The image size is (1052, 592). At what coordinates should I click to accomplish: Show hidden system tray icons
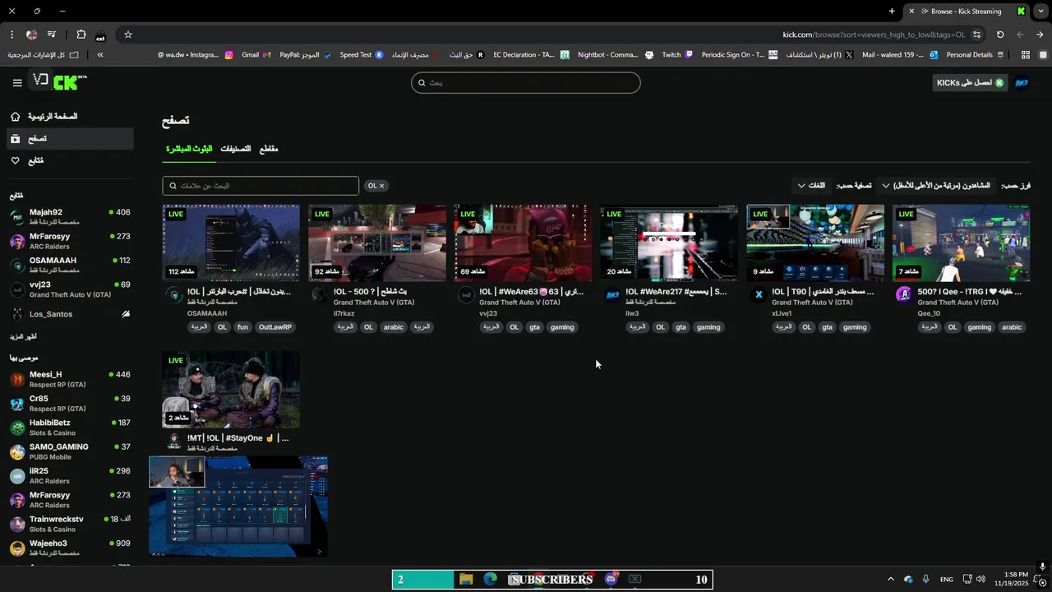coord(890,580)
